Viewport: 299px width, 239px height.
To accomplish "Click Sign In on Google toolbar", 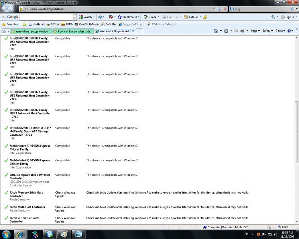I will (287, 17).
